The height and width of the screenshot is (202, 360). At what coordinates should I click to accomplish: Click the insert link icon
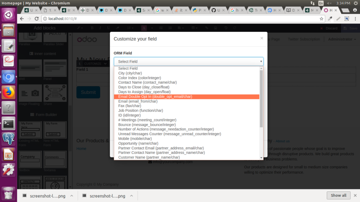point(206,28)
